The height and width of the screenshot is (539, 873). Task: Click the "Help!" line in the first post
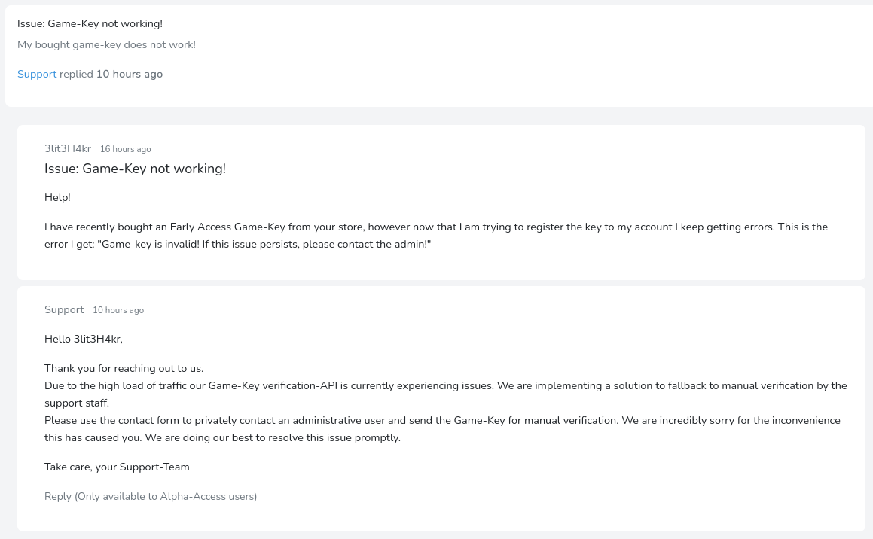click(x=57, y=197)
